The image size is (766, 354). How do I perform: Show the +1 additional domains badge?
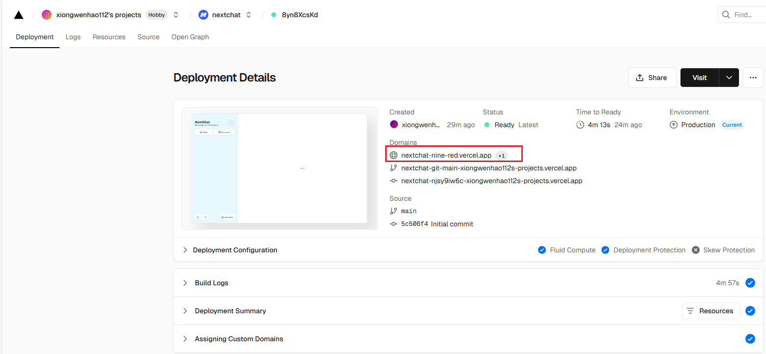pos(501,156)
